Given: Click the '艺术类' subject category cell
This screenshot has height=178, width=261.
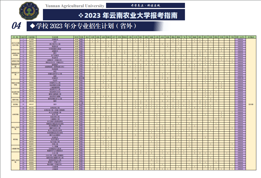Looking at the screenshot, I should (82, 78).
